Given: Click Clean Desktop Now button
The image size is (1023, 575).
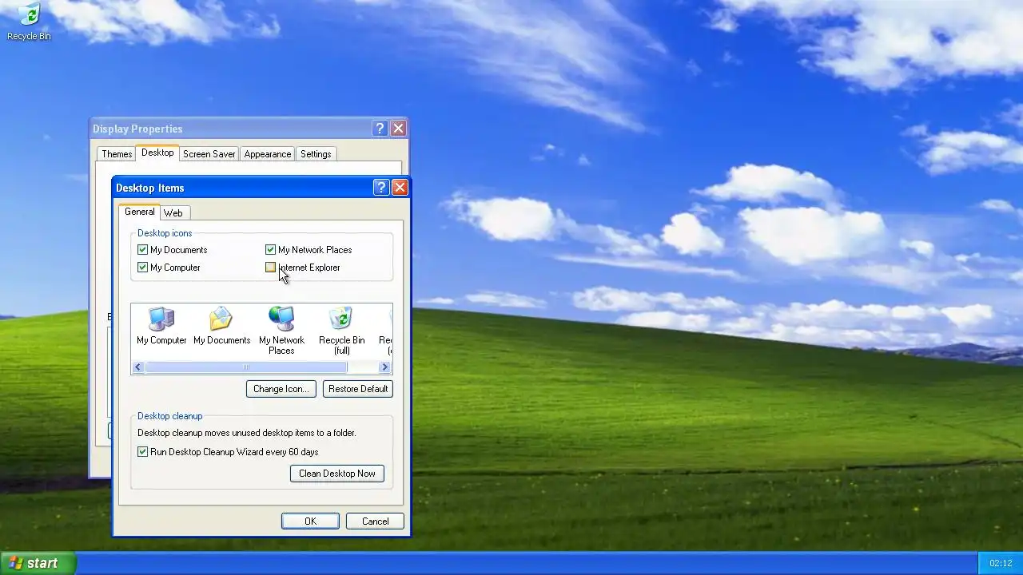Looking at the screenshot, I should click(337, 474).
